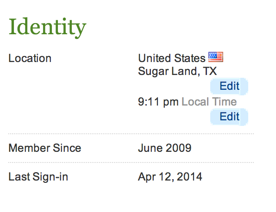Viewport: 276px width, 212px height.
Task: Select the Location label
Action: pyautogui.click(x=30, y=58)
